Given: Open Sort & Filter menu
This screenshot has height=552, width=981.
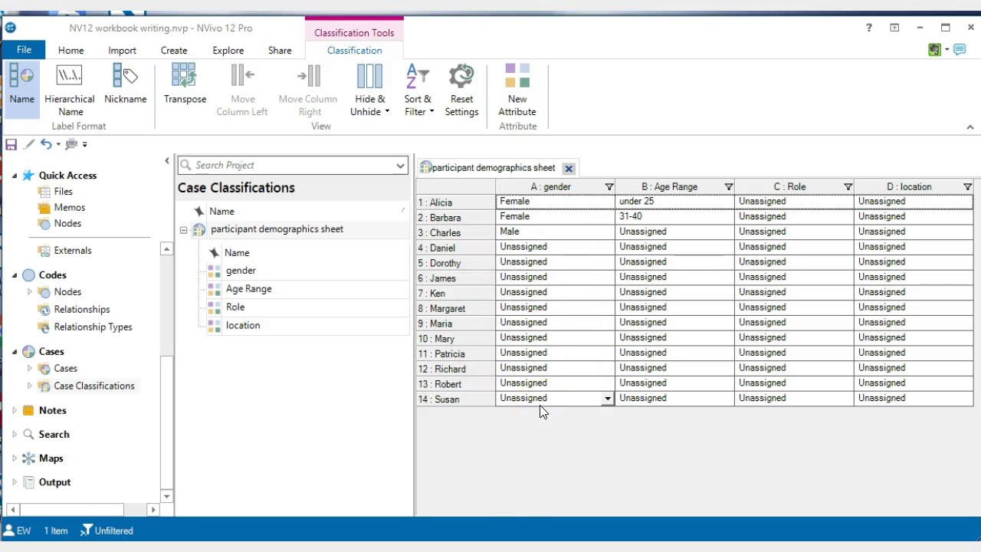Looking at the screenshot, I should [418, 90].
